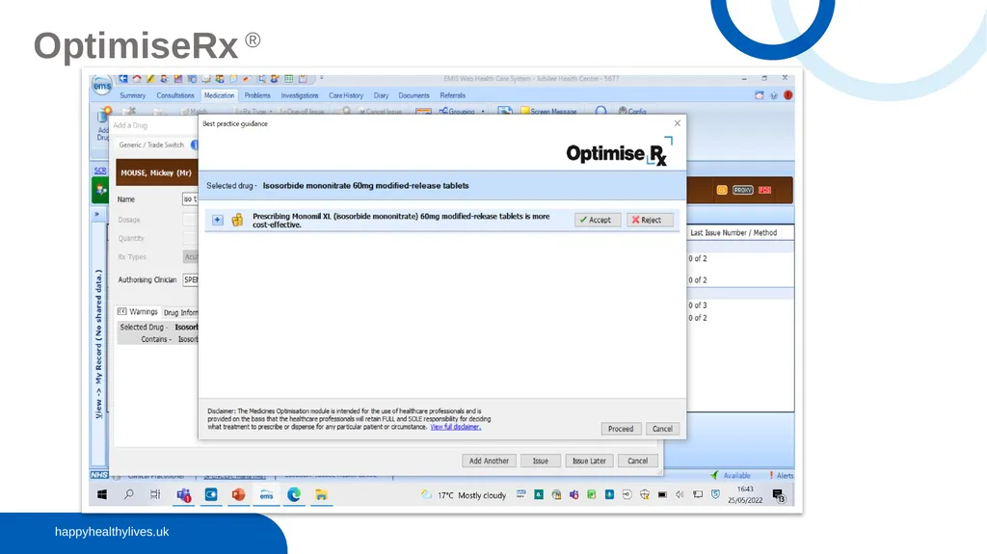Cancel the Add a Drug dialog
The height and width of the screenshot is (554, 987).
click(x=638, y=461)
